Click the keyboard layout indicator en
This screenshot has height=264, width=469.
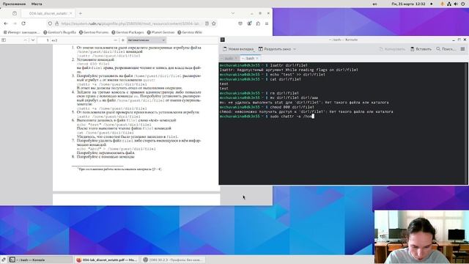click(x=374, y=4)
